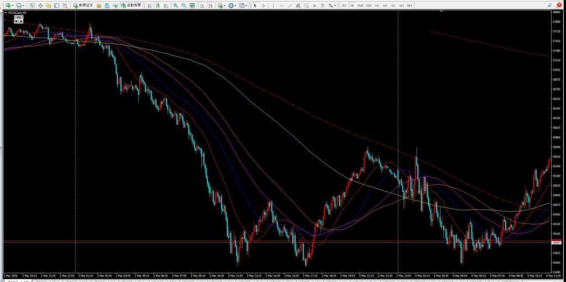Select the trendline drawing tool
566x282 pixels.
tap(291, 6)
